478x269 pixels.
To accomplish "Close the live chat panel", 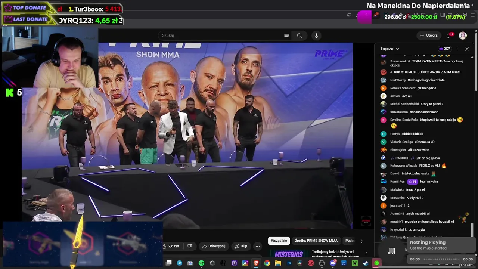I will [467, 49].
